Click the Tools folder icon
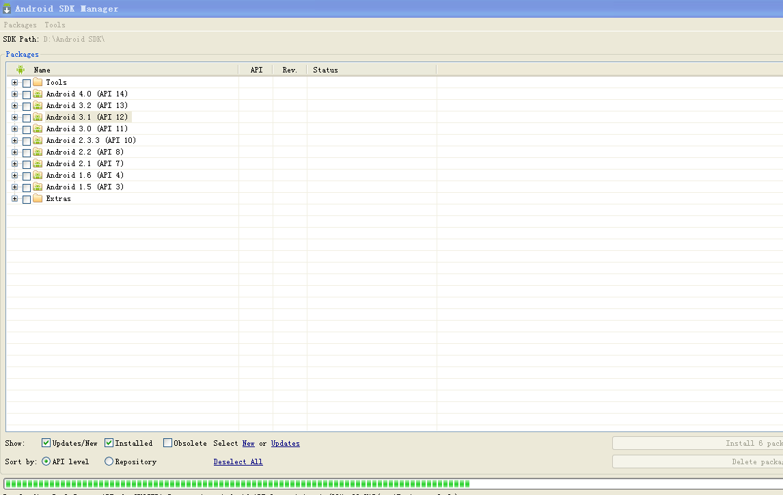Screen dimensions: 783x495 [x=38, y=82]
